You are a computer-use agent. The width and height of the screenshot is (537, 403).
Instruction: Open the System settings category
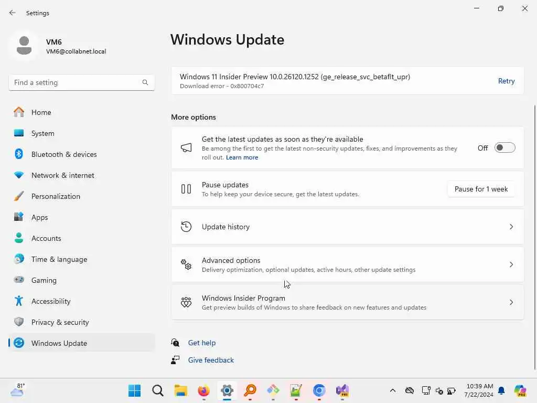[81, 133]
